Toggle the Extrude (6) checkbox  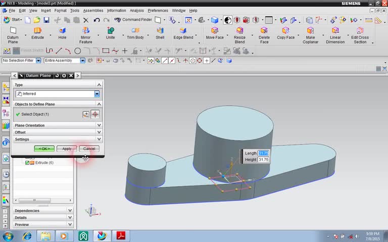click(x=28, y=163)
